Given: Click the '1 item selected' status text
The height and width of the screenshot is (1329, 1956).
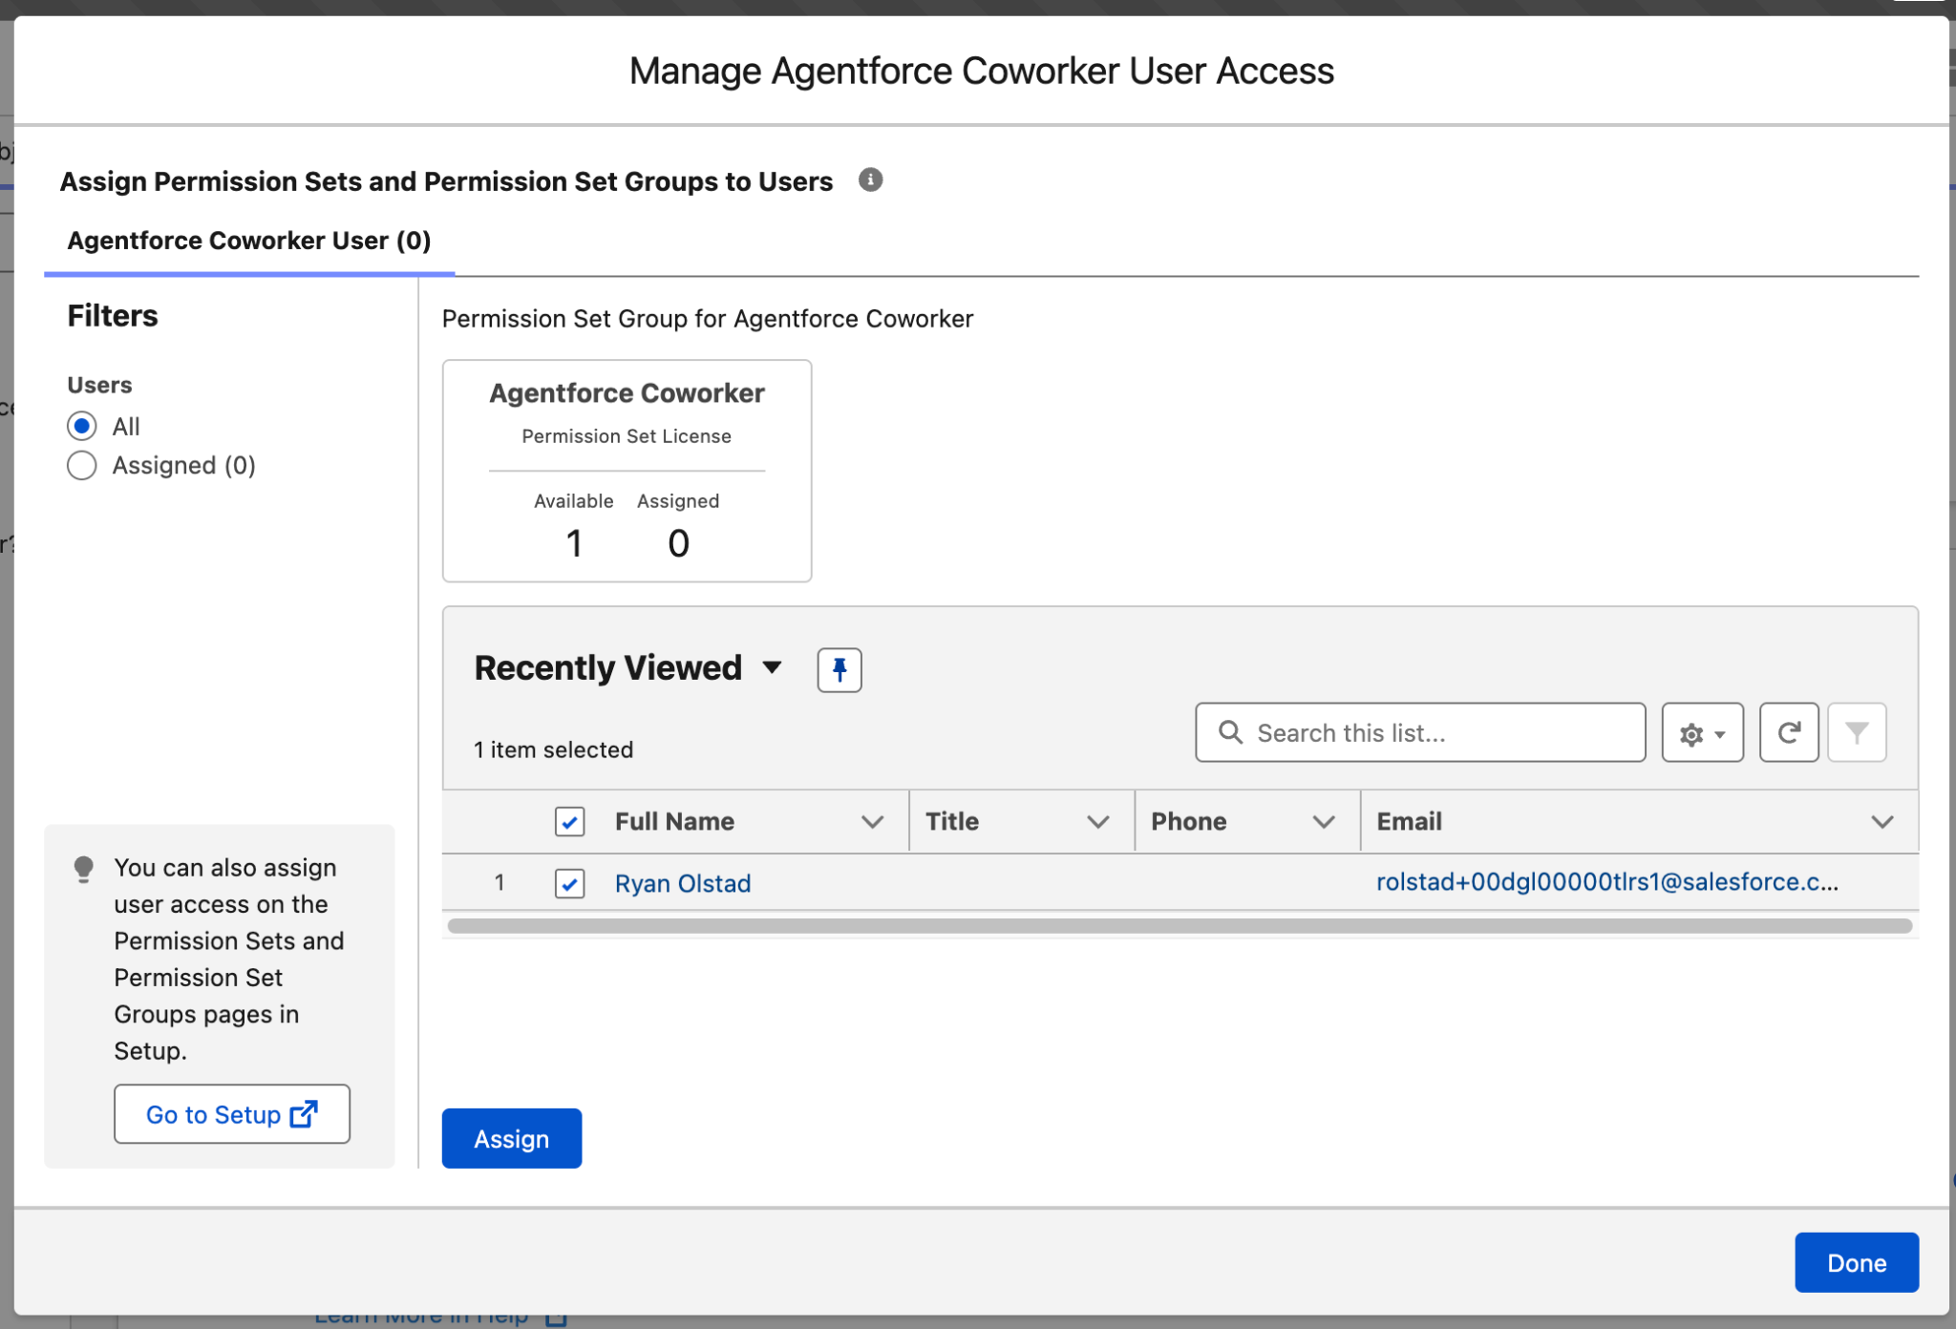Looking at the screenshot, I should pyautogui.click(x=554, y=750).
